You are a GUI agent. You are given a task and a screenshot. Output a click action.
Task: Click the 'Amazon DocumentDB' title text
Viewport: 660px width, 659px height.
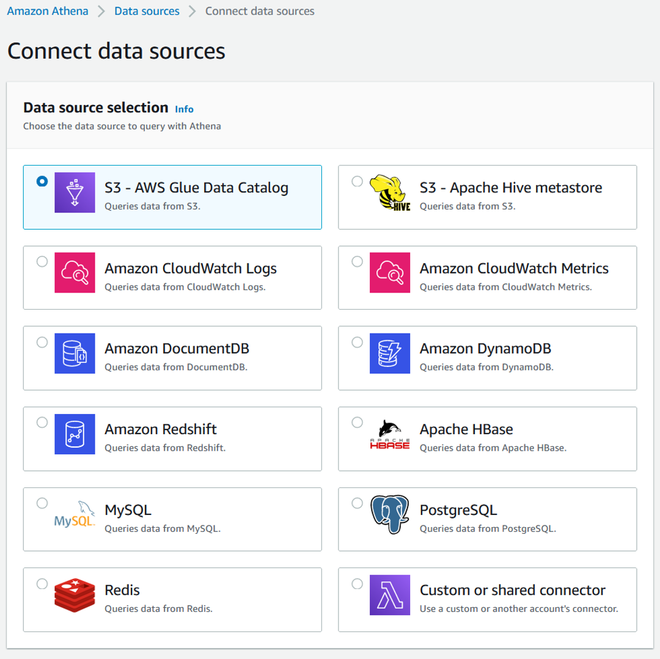pos(177,349)
